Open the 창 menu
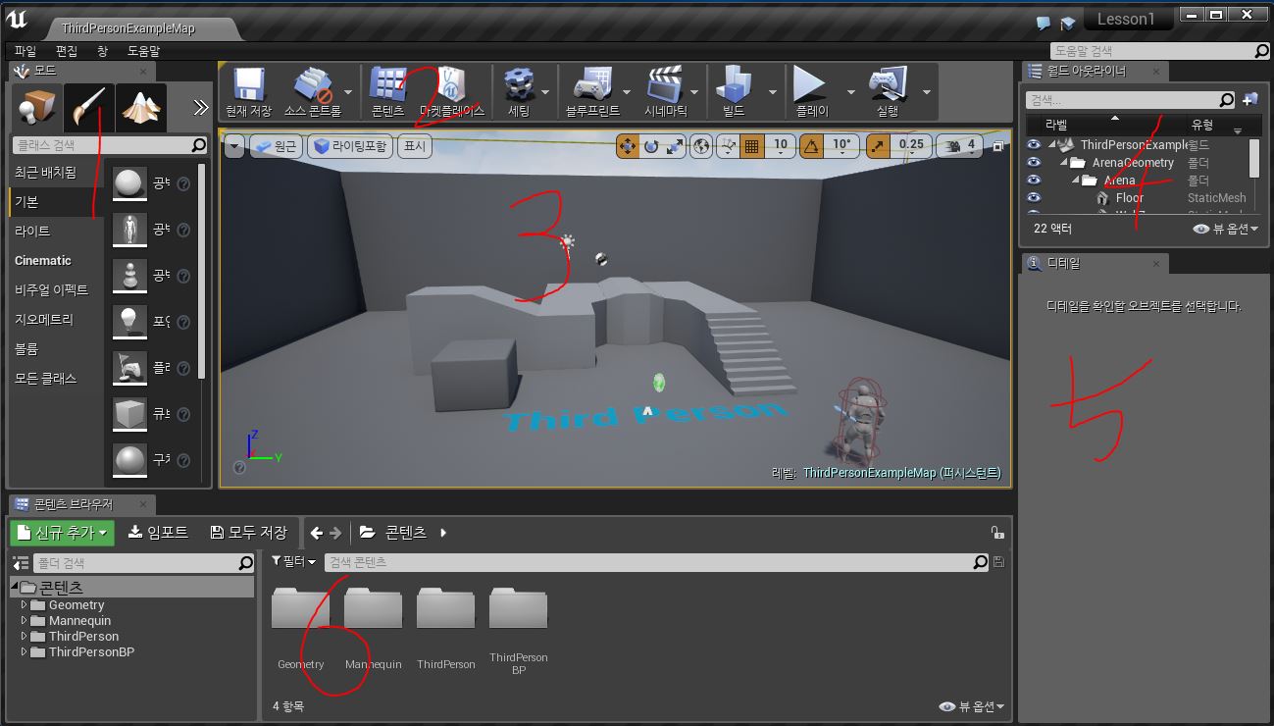This screenshot has height=726, width=1274. tap(103, 51)
